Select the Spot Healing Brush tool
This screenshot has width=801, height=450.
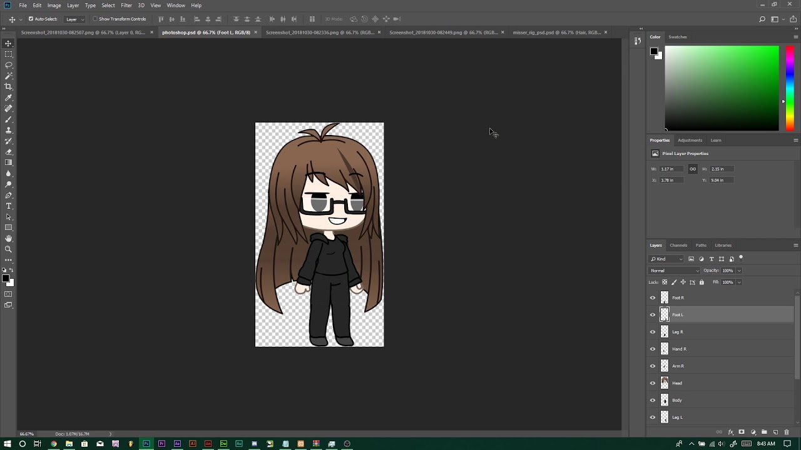coord(9,108)
